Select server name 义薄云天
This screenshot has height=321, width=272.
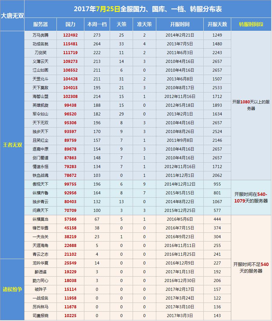tap(40, 61)
